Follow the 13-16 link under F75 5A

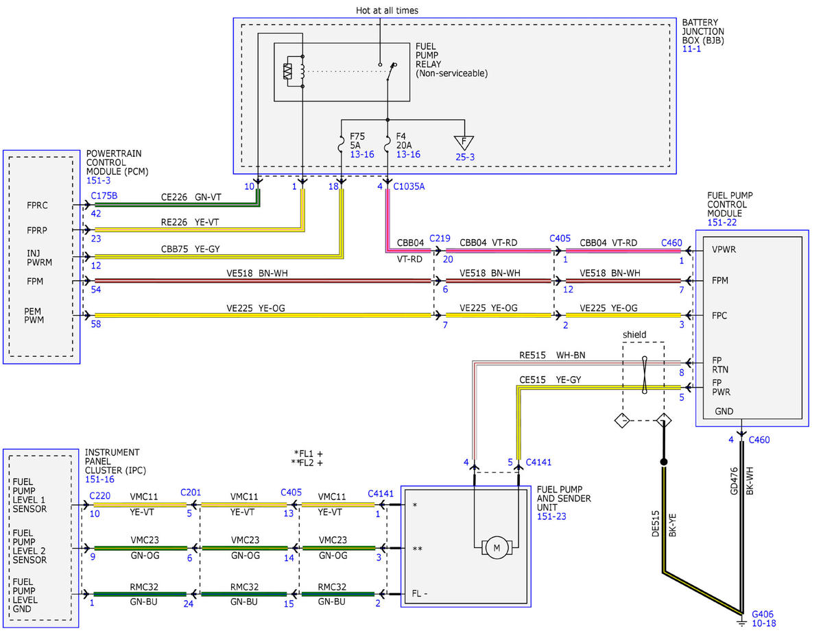pos(361,155)
